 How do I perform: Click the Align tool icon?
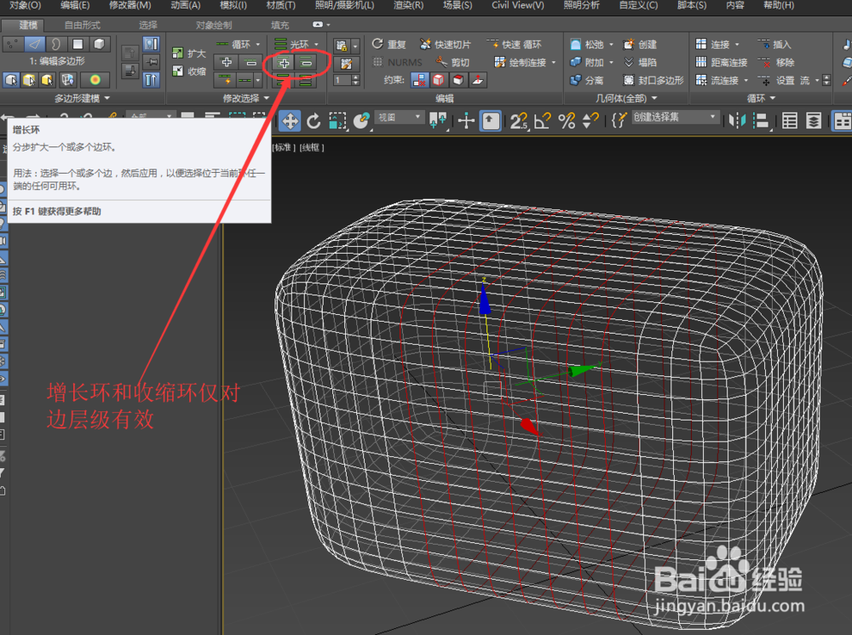[x=762, y=121]
